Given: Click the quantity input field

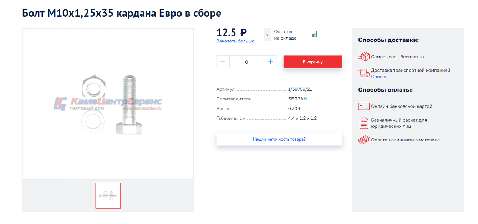Looking at the screenshot, I should [246, 62].
